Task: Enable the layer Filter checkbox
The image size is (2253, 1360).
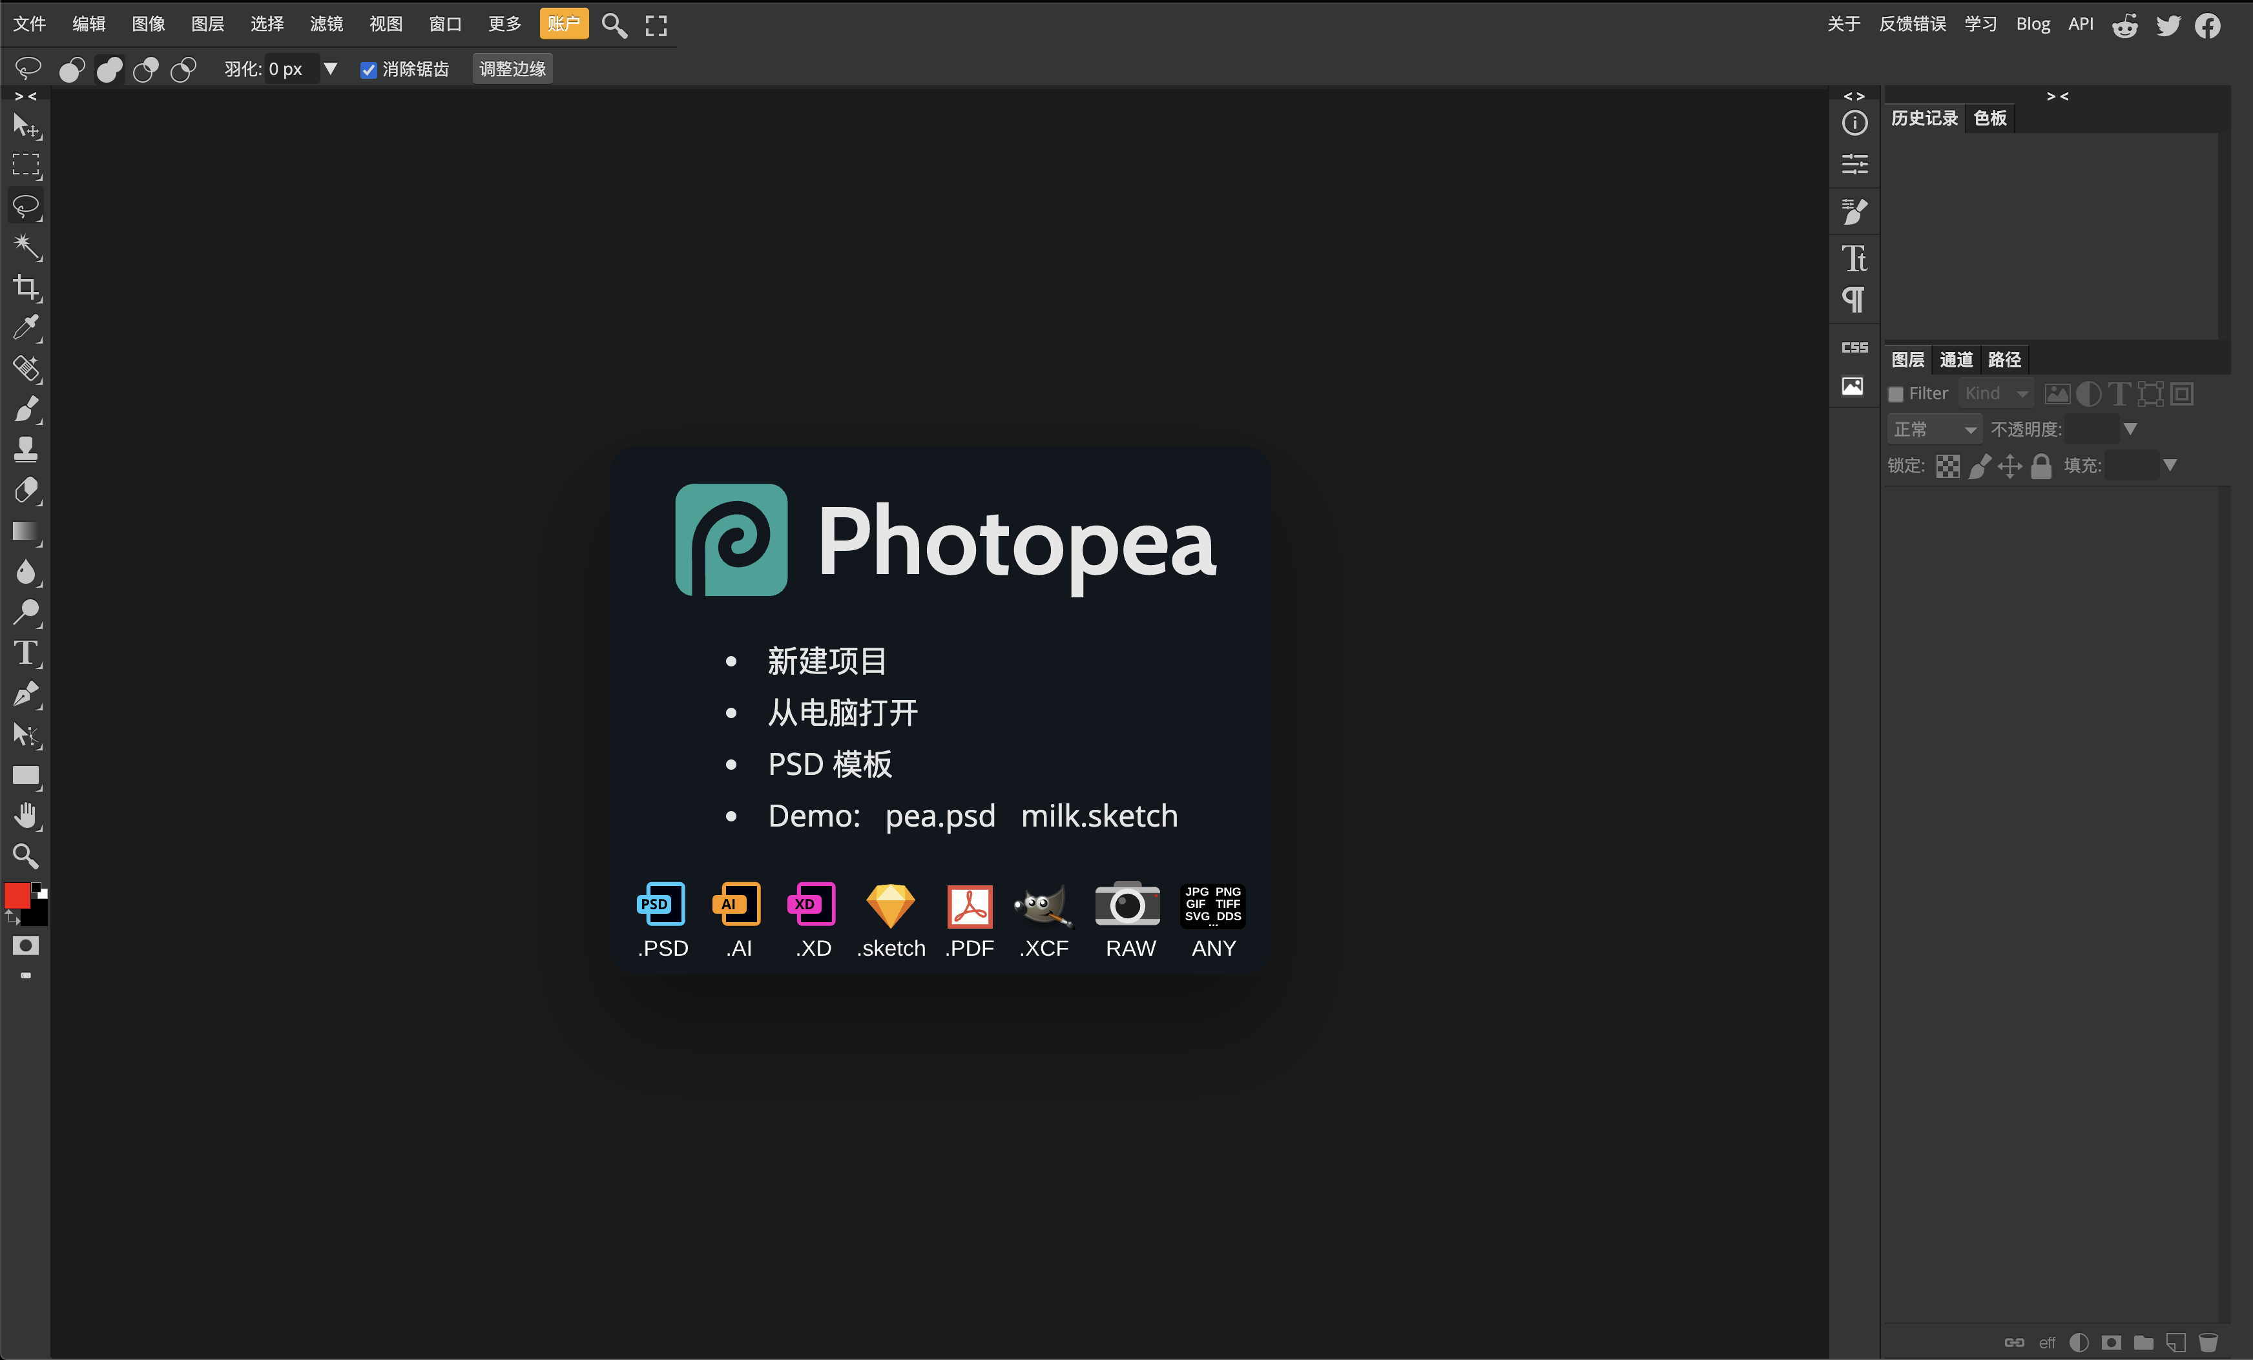Action: click(x=1896, y=394)
